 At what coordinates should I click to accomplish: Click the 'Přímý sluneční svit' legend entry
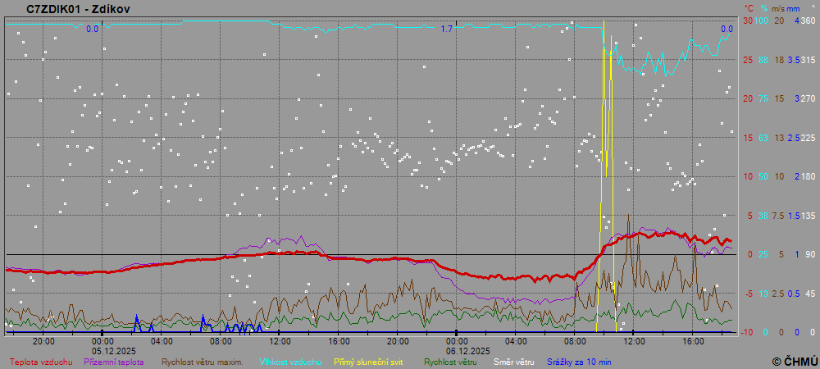[368, 361]
